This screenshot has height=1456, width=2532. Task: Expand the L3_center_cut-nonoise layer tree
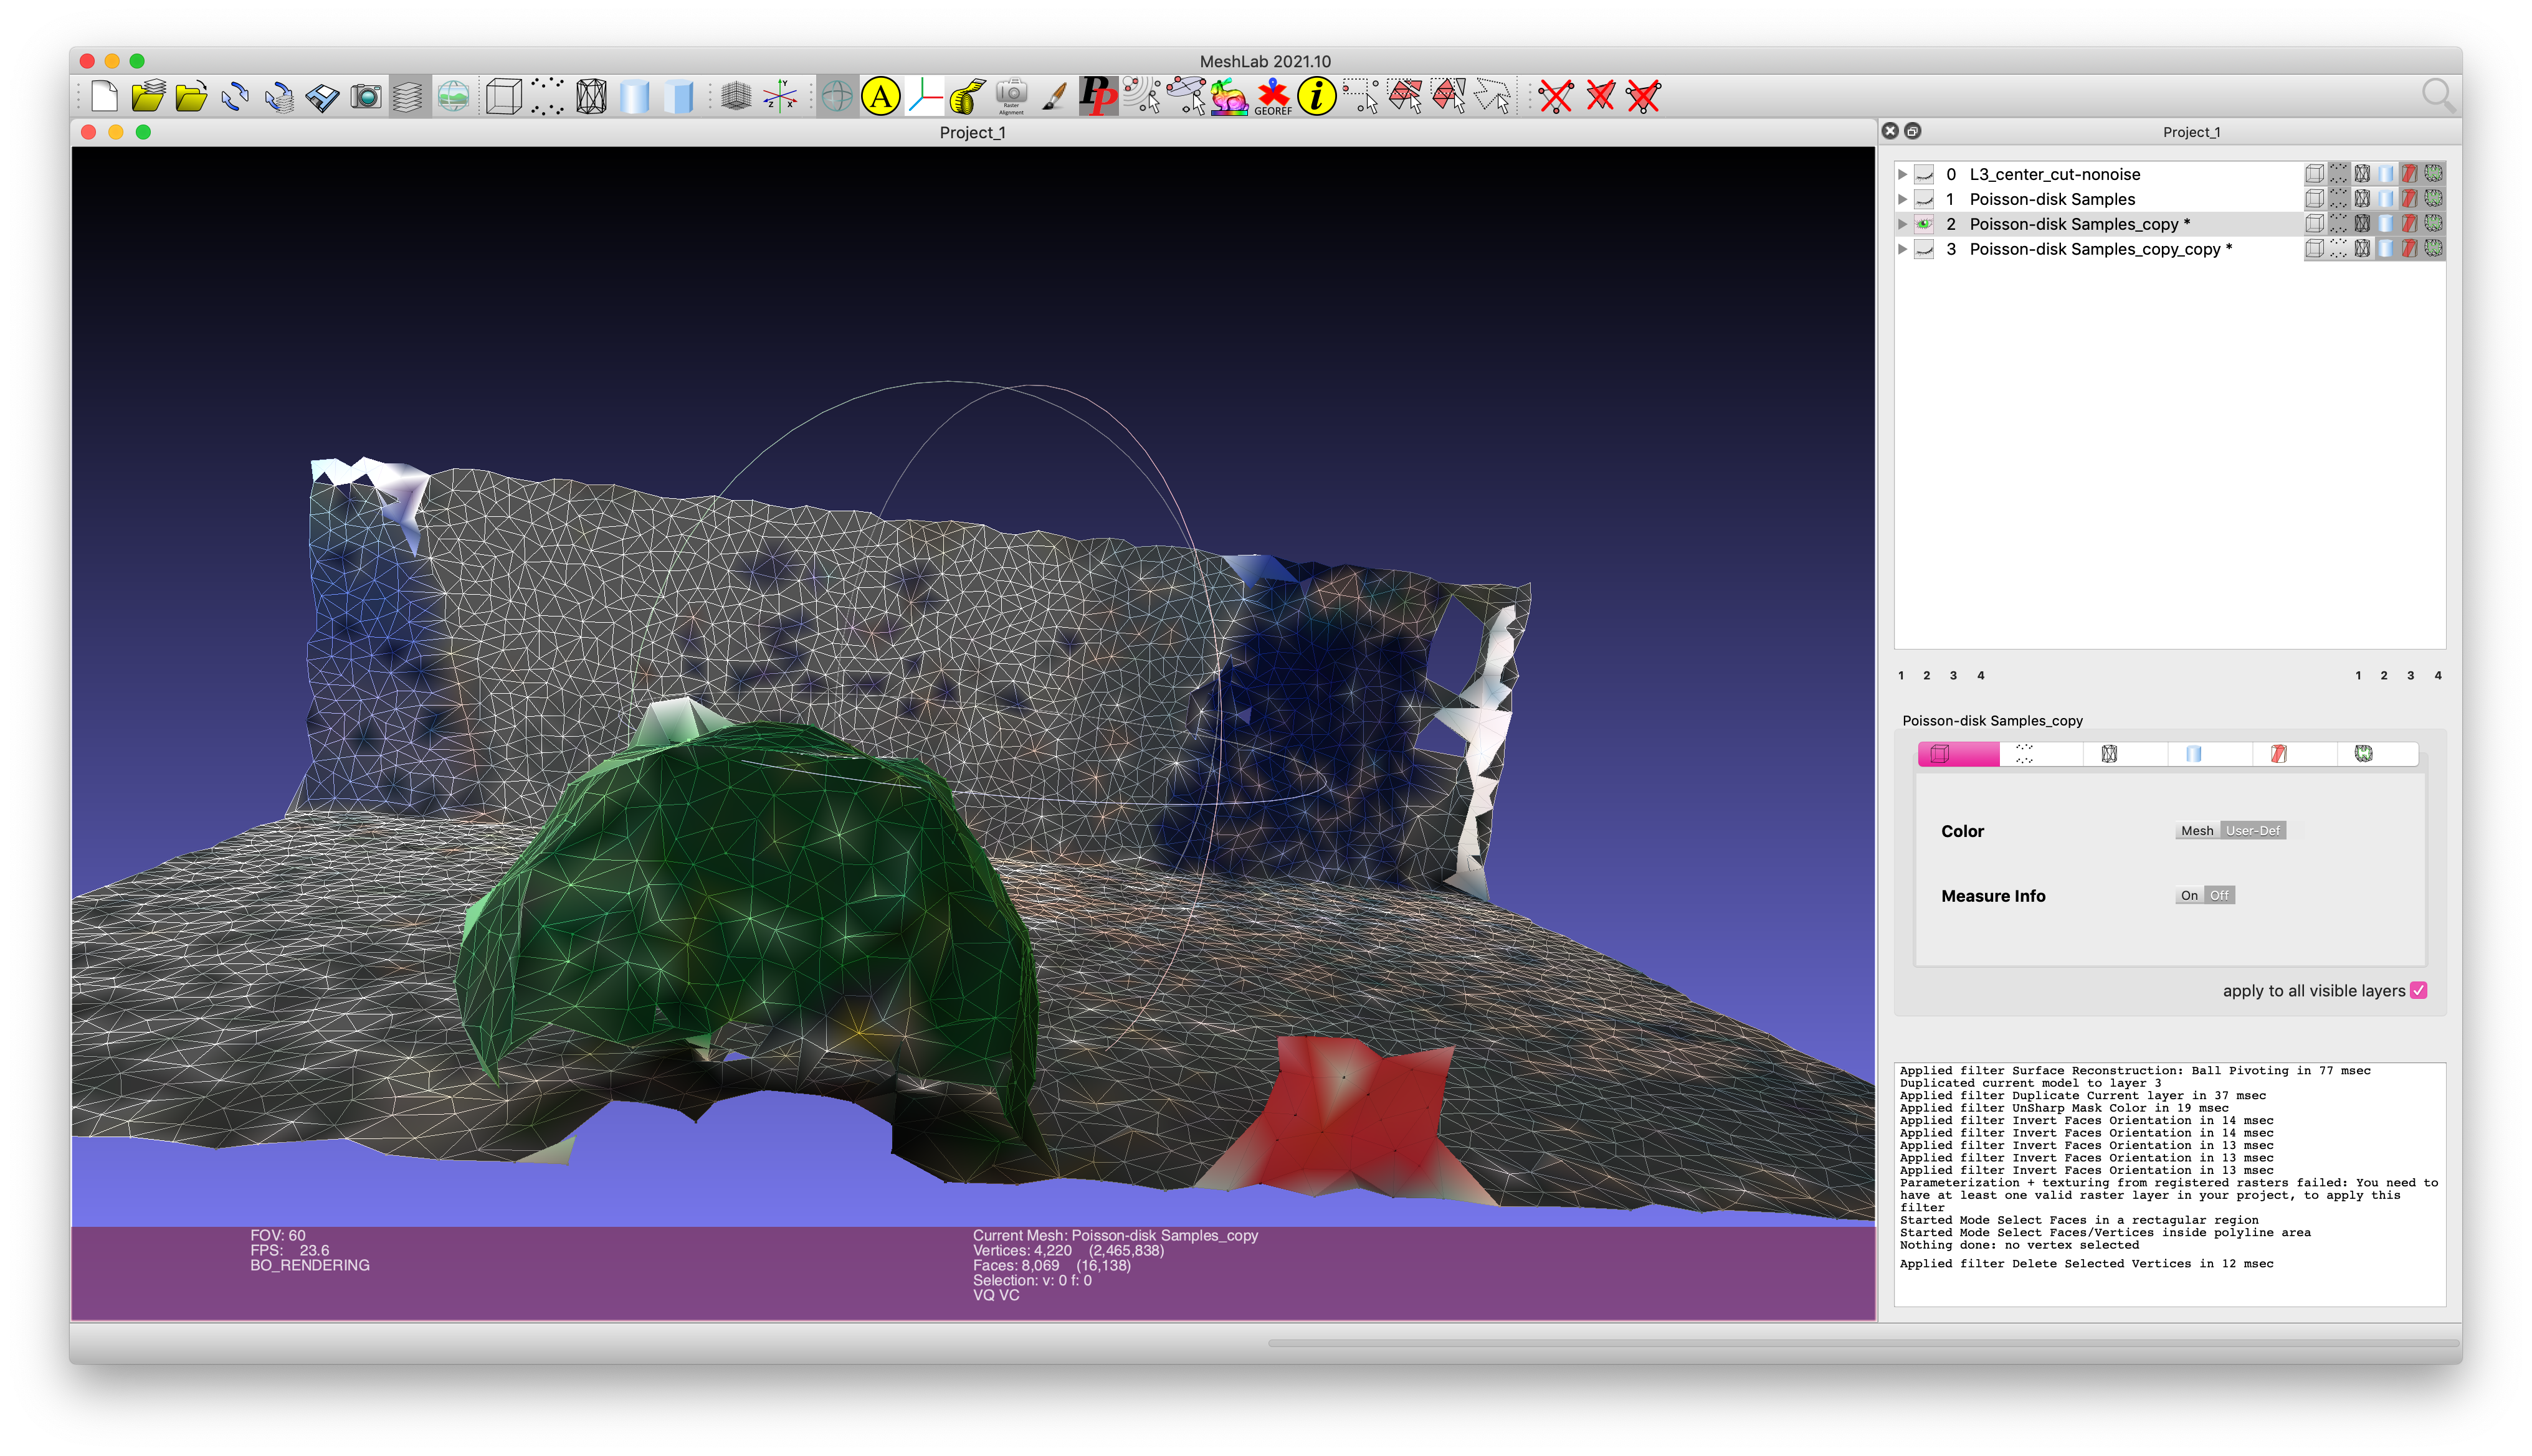pos(1901,174)
